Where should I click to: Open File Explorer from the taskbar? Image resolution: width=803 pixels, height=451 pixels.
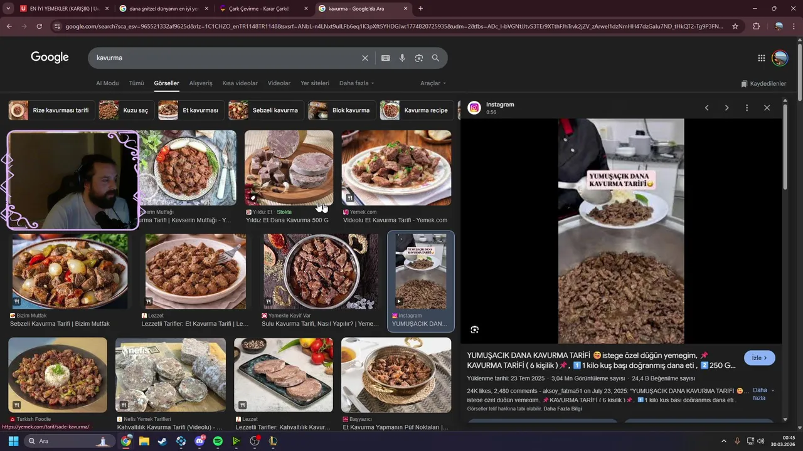click(144, 441)
